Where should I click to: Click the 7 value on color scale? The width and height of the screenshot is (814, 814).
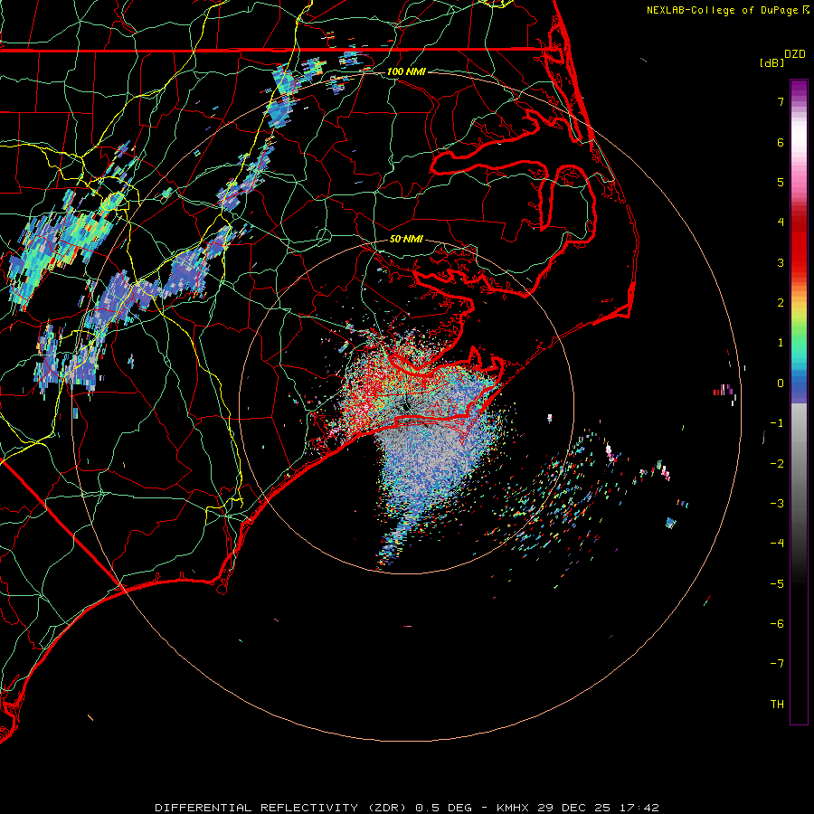click(781, 101)
